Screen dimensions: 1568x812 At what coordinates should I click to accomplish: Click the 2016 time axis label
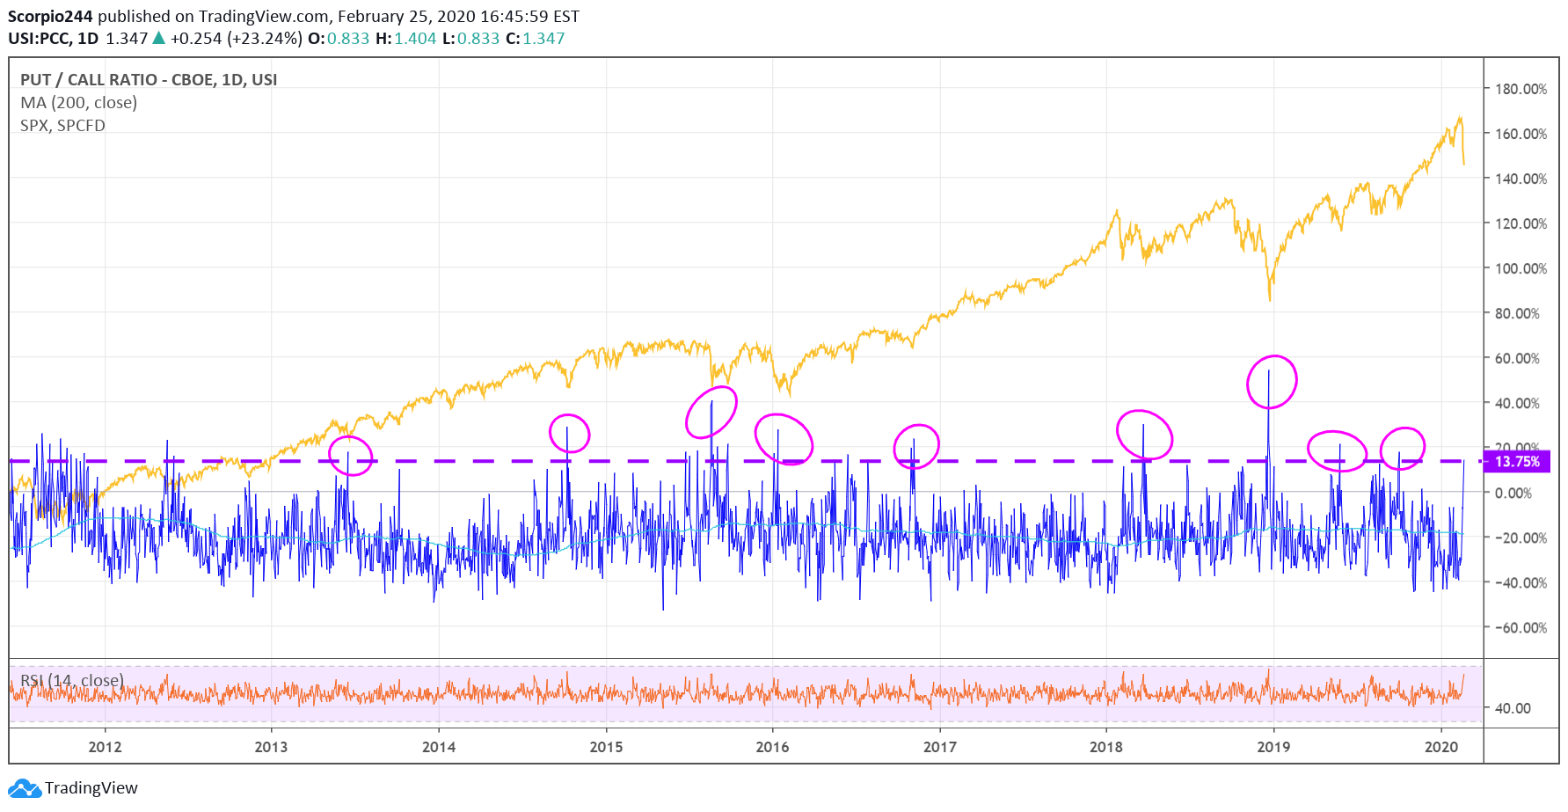coord(772,747)
